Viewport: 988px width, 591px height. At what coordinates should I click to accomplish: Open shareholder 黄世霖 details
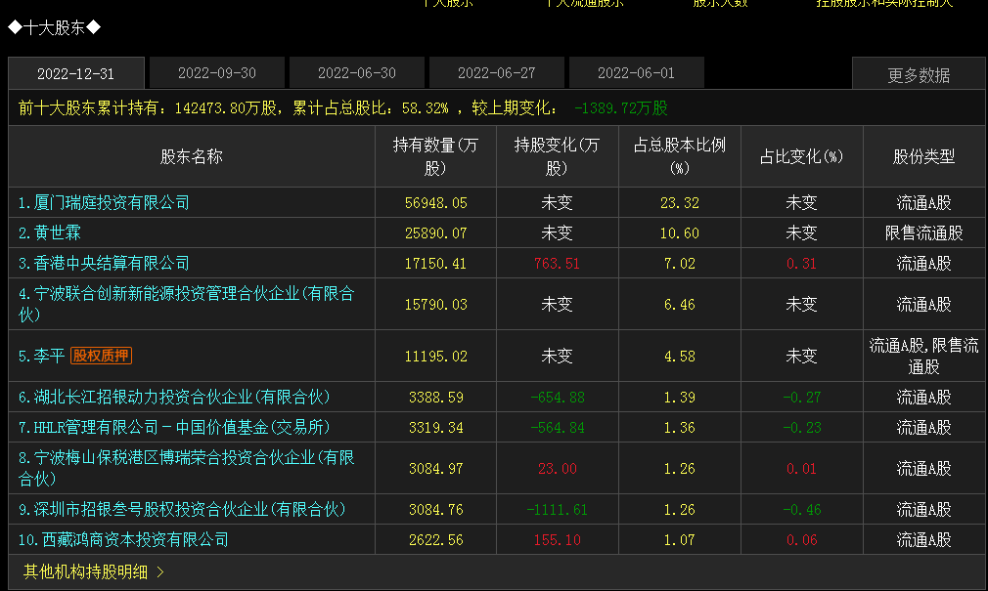(x=50, y=232)
